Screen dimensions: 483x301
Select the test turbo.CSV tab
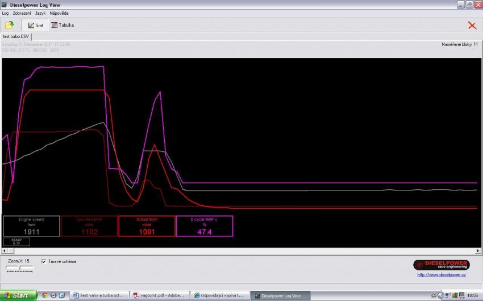point(16,36)
